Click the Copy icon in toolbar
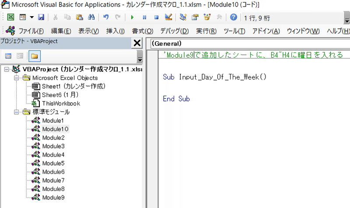Screen dimensions: 350x208 [x=67, y=17]
